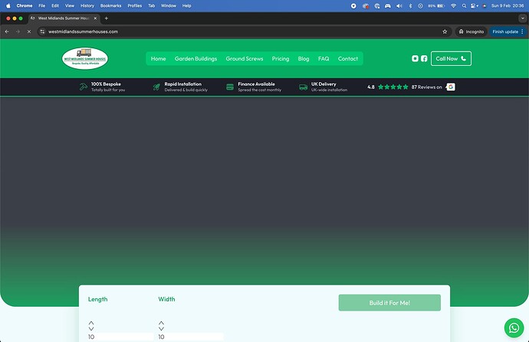The height and width of the screenshot is (342, 529).
Task: Open Chrome's History menu
Action: pyautogui.click(x=87, y=5)
